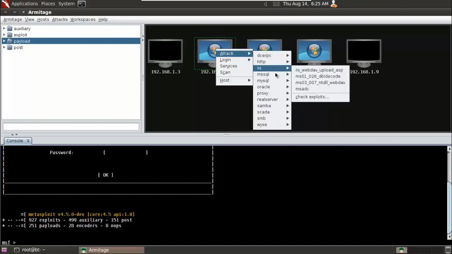The width and height of the screenshot is (452, 254).
Task: Choose Attack in the host context menu
Action: coord(234,54)
